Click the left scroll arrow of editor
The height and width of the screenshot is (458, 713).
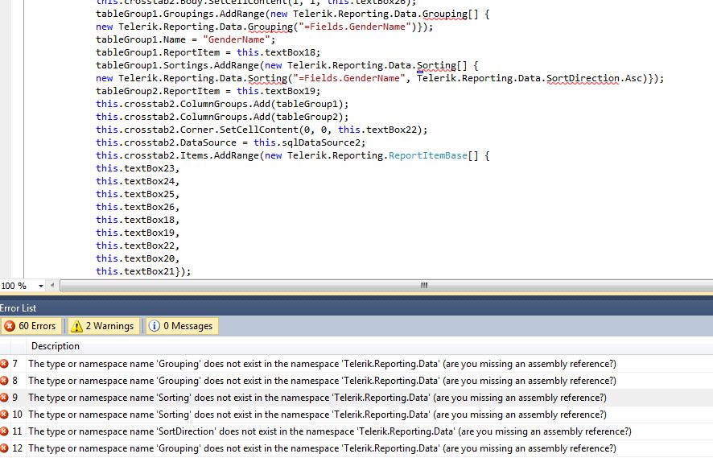(52, 286)
